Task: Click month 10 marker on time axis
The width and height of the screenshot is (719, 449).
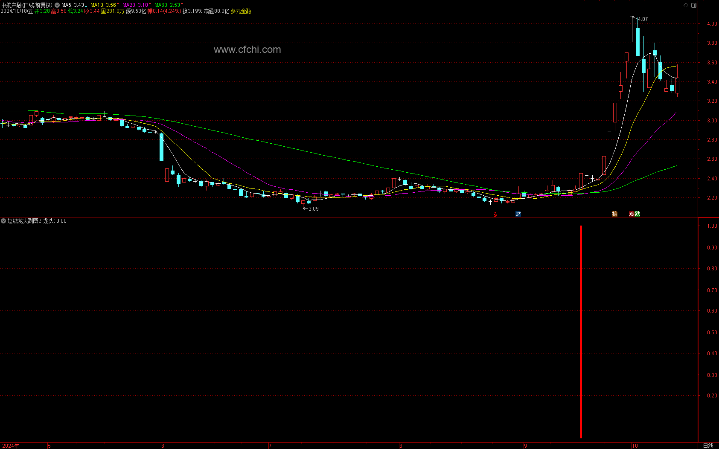Action: click(635, 446)
